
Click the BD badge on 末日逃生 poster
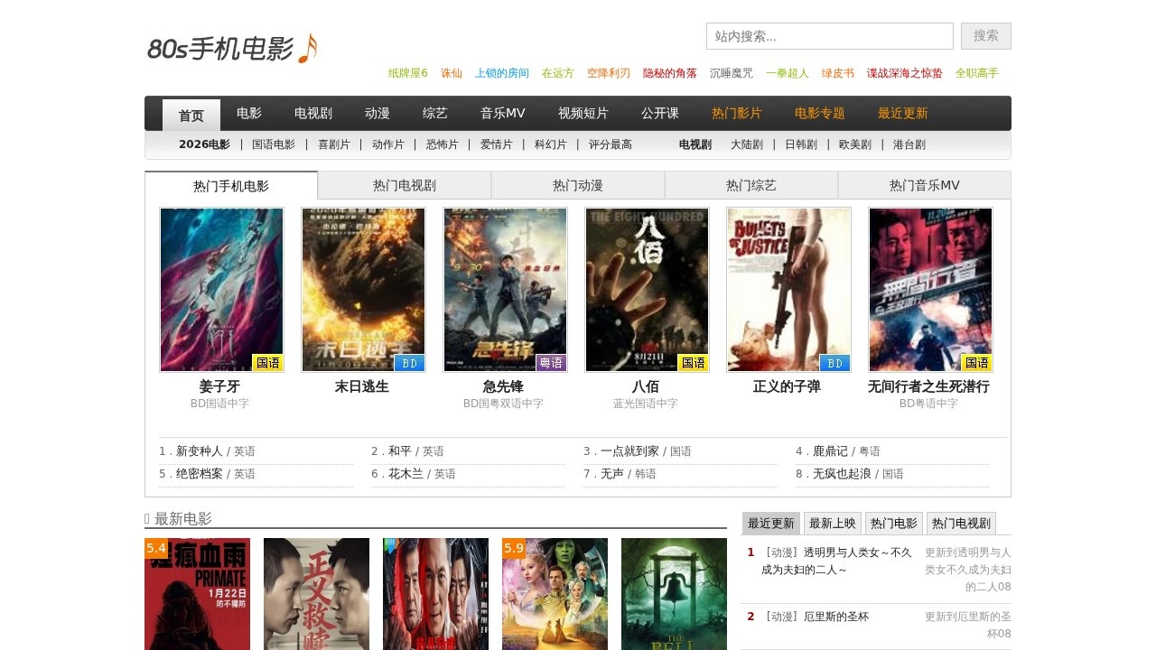[x=410, y=363]
